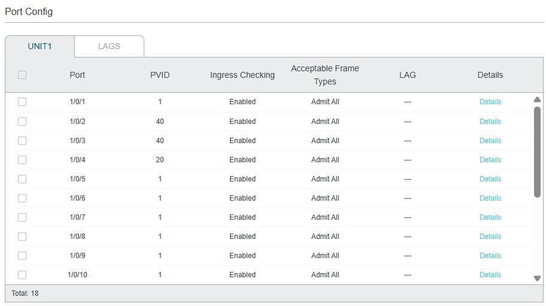The height and width of the screenshot is (306, 546).
Task: Check the box for port 1/0/4
Action: (x=22, y=160)
